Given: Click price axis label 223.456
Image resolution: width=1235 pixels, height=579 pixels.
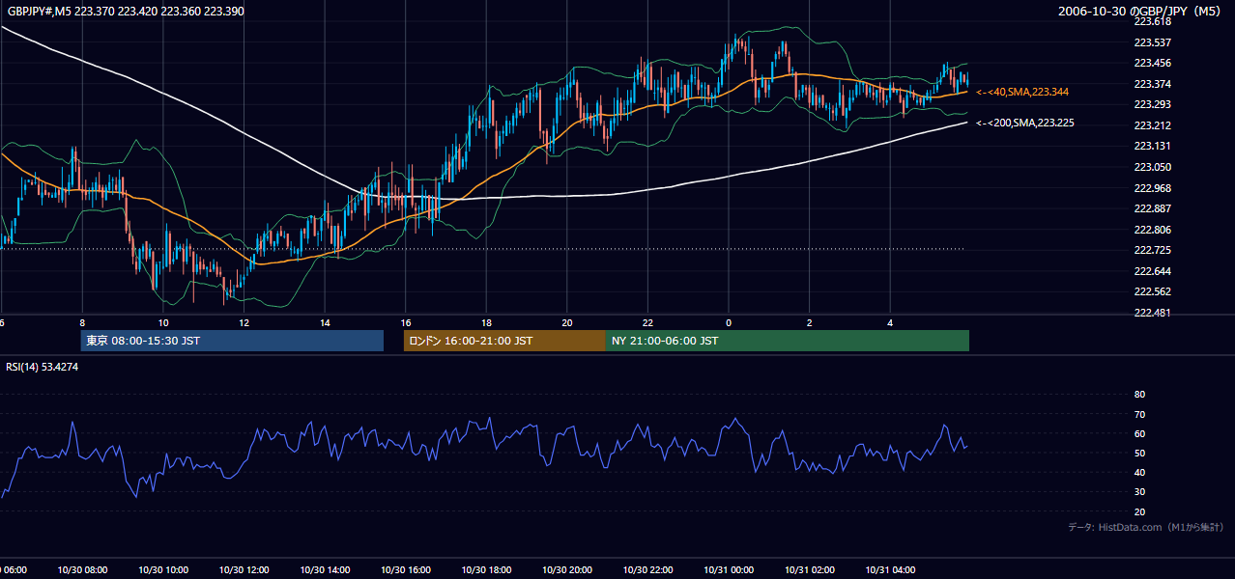Looking at the screenshot, I should click(x=1152, y=63).
